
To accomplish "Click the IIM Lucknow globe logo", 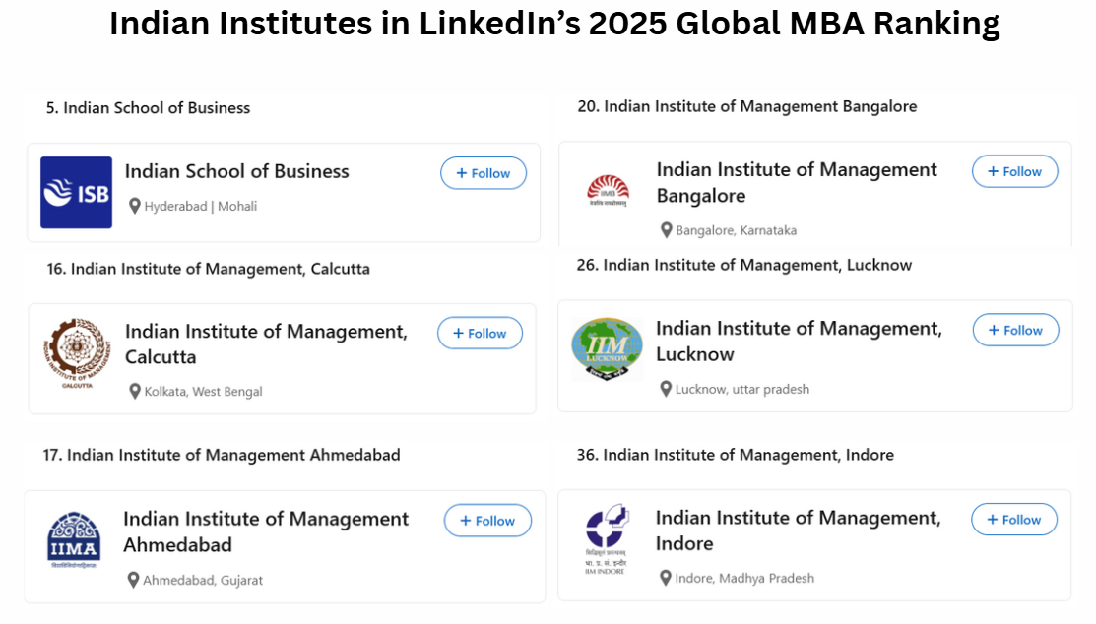I will [607, 348].
